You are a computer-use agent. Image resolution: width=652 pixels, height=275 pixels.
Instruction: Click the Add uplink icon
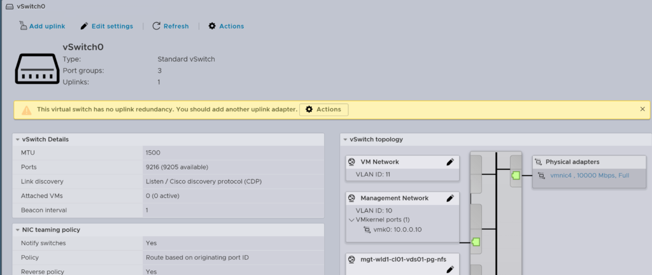click(x=24, y=26)
